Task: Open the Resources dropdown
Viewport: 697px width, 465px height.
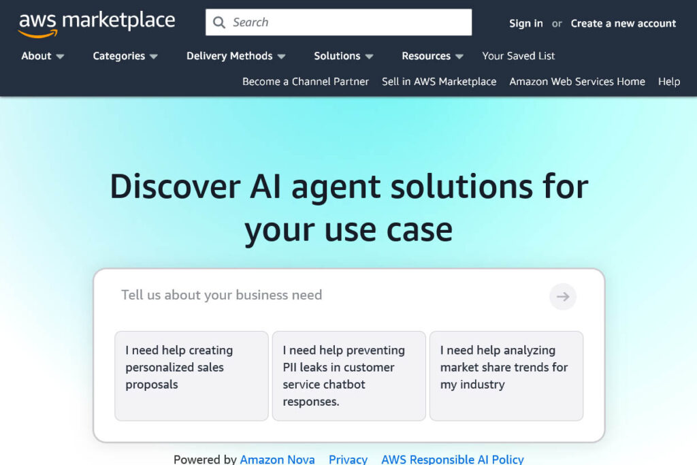Action: click(x=432, y=57)
